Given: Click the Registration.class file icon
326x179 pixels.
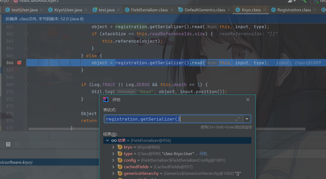Looking at the screenshot, I should [x=273, y=10].
